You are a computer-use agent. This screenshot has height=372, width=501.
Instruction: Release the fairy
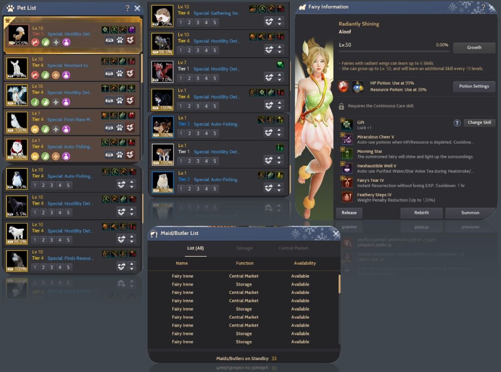tap(349, 213)
